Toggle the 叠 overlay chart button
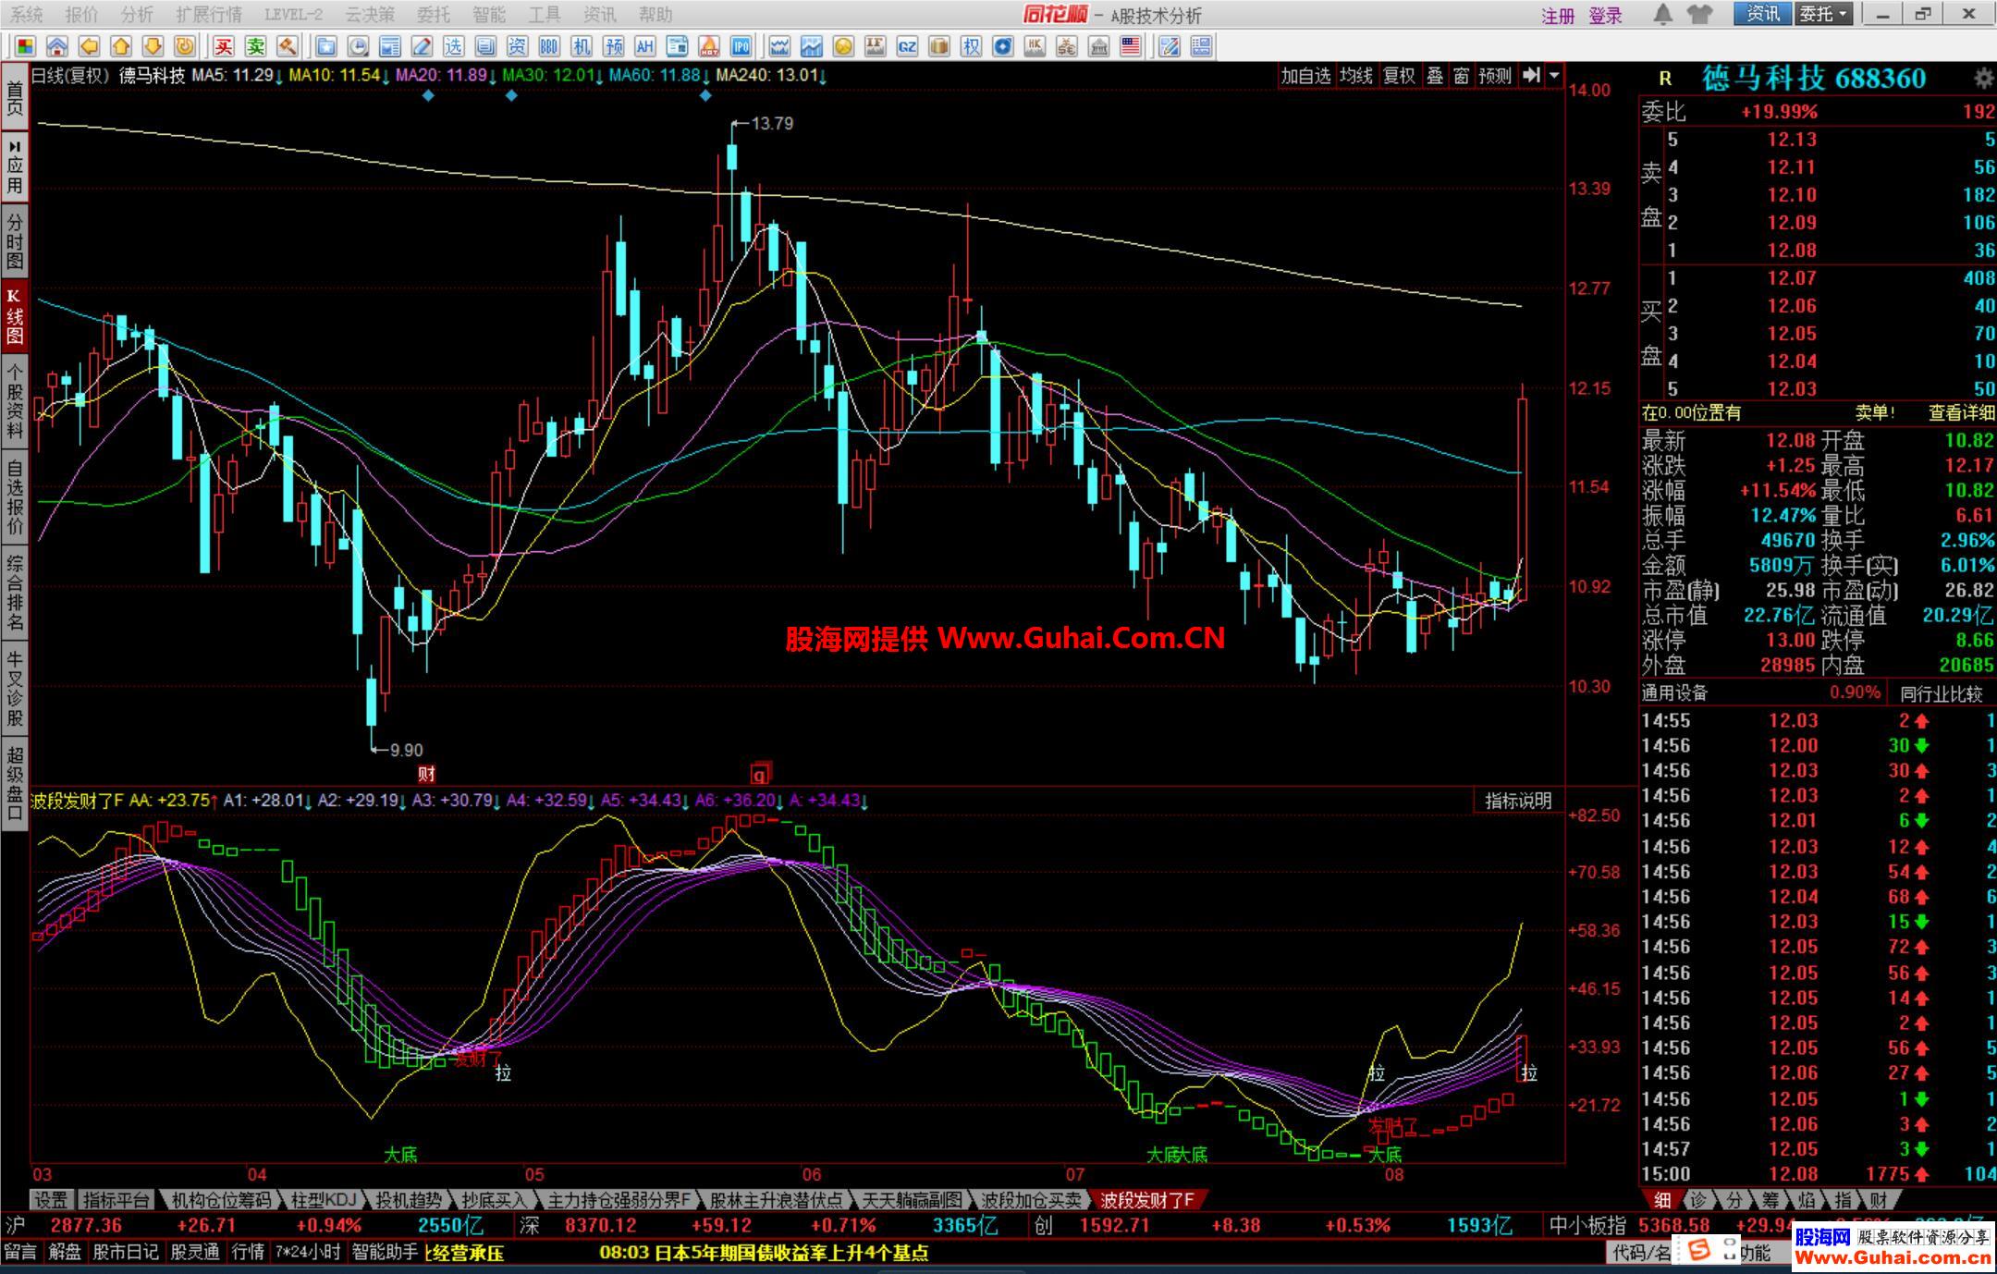1997x1274 pixels. (x=1435, y=76)
